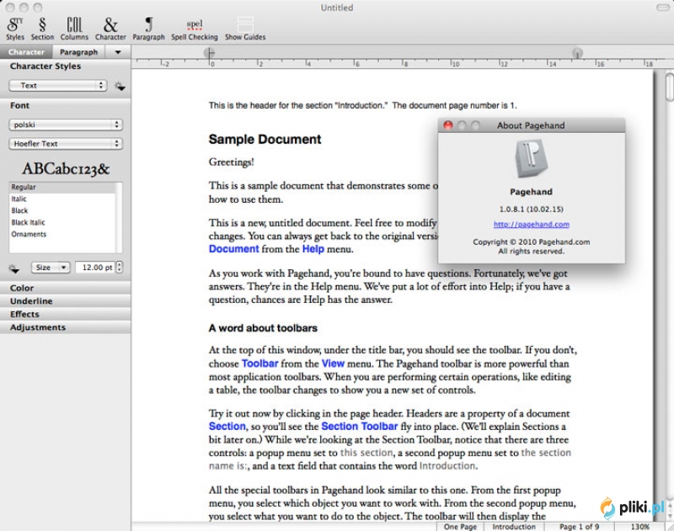This screenshot has width=674, height=531.
Task: Open the polski language dropdown
Action: (66, 125)
